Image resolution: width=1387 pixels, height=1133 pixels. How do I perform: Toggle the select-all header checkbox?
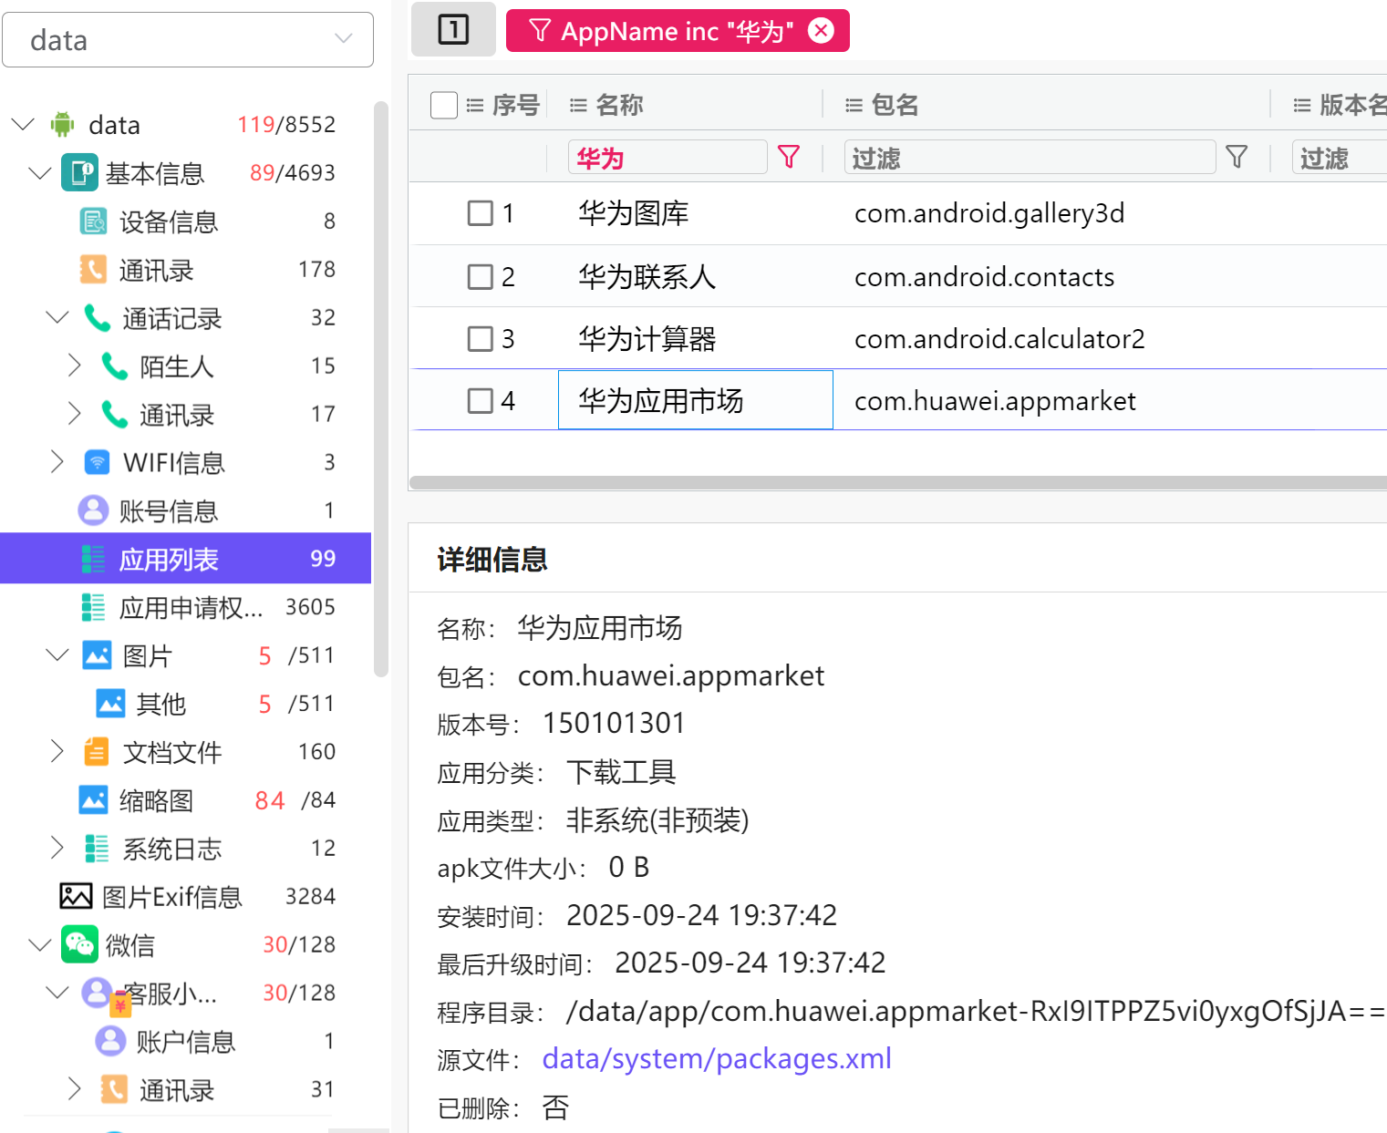tap(444, 105)
